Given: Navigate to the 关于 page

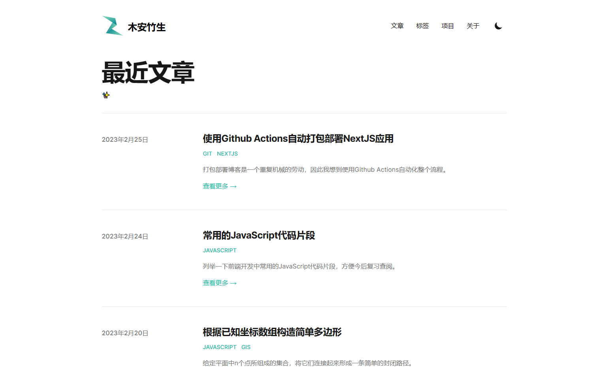Looking at the screenshot, I should tap(473, 26).
